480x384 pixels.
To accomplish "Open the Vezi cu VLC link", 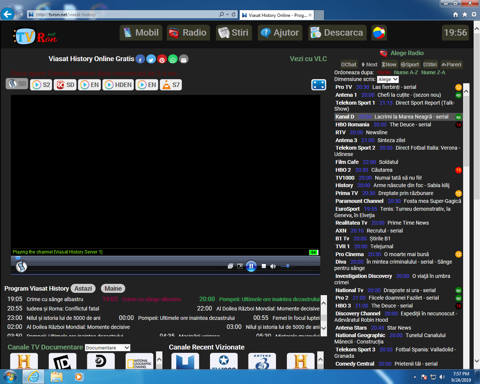I will [x=308, y=59].
